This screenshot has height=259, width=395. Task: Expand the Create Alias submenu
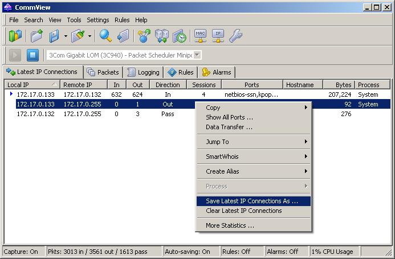tap(254, 171)
